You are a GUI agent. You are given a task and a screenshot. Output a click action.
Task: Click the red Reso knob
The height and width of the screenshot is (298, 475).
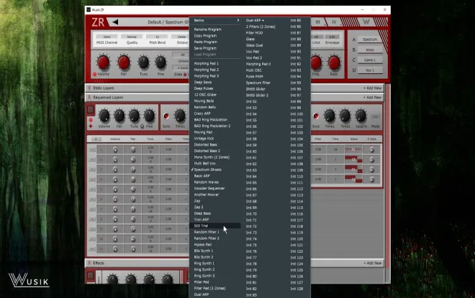point(334,62)
